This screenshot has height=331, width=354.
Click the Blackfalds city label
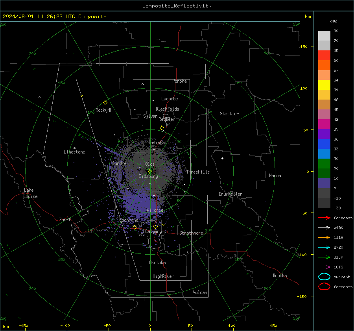[x=167, y=109]
